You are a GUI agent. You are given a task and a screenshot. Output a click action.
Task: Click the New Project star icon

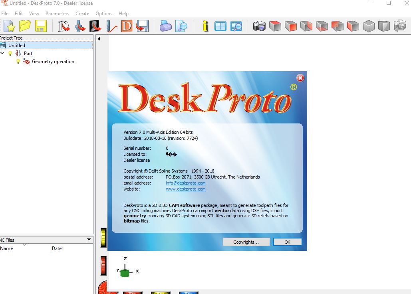point(9,26)
